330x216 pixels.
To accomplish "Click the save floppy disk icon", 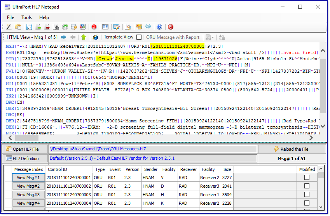I will (x=29, y=27).
